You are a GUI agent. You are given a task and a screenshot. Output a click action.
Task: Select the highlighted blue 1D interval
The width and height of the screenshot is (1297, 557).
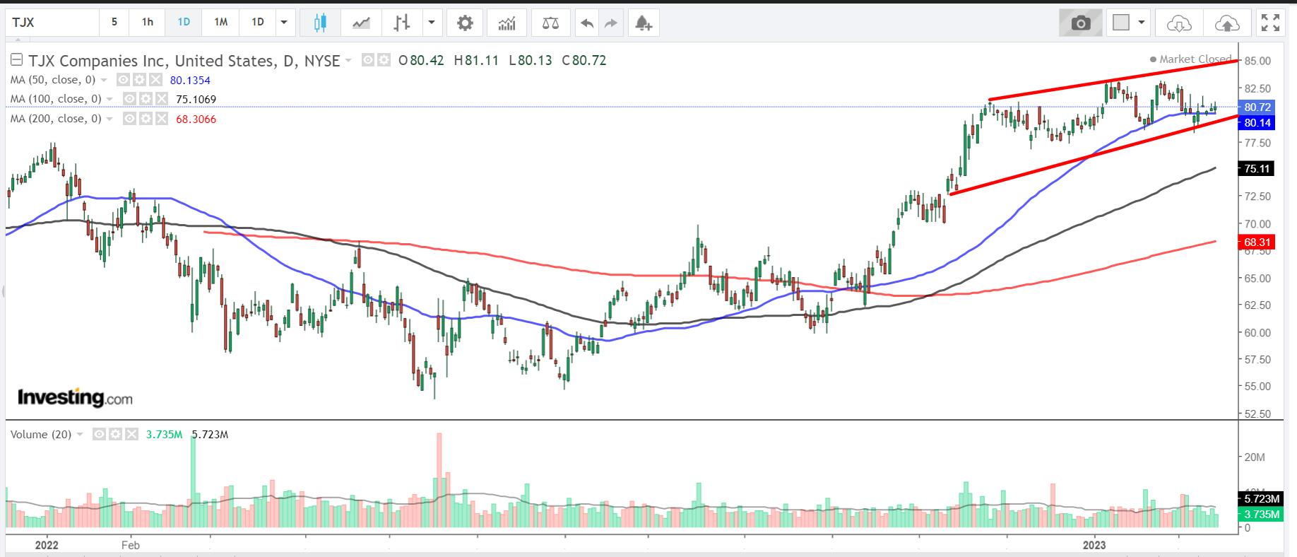pos(184,23)
